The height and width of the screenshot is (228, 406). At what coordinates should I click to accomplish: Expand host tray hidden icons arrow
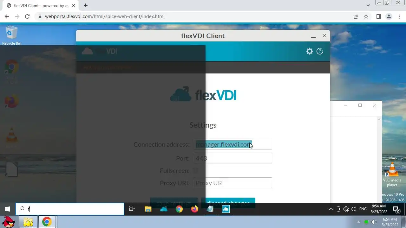click(x=358, y=222)
